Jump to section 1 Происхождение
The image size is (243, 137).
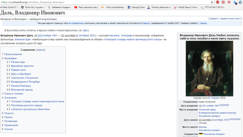[13, 54]
